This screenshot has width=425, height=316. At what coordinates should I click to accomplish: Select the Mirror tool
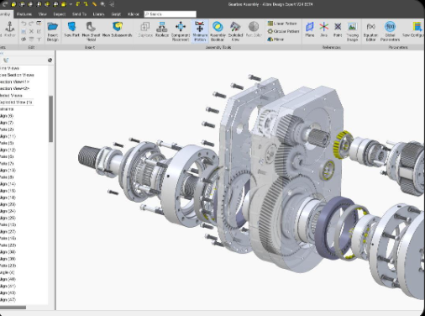275,39
